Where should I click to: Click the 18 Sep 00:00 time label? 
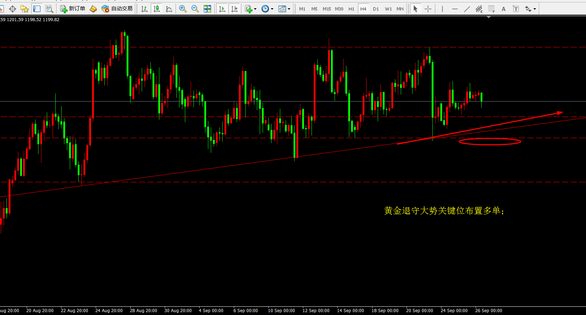tap(385, 311)
